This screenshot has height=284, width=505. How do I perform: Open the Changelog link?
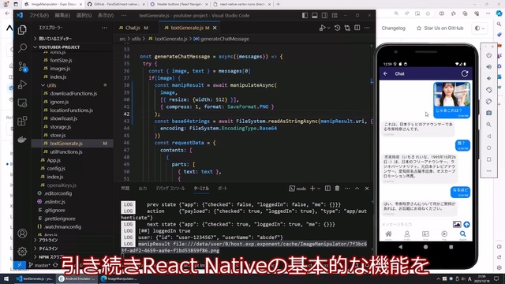[x=393, y=28]
